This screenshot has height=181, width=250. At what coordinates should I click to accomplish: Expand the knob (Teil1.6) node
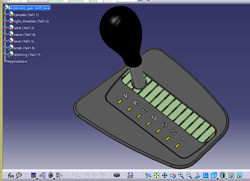tap(5, 47)
